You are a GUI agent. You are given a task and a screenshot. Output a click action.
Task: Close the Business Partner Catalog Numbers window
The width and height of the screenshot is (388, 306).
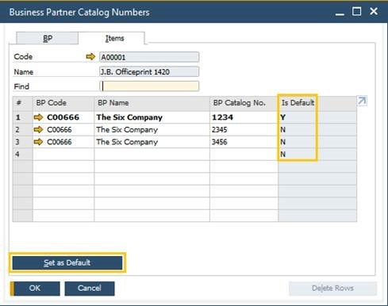coord(374,11)
